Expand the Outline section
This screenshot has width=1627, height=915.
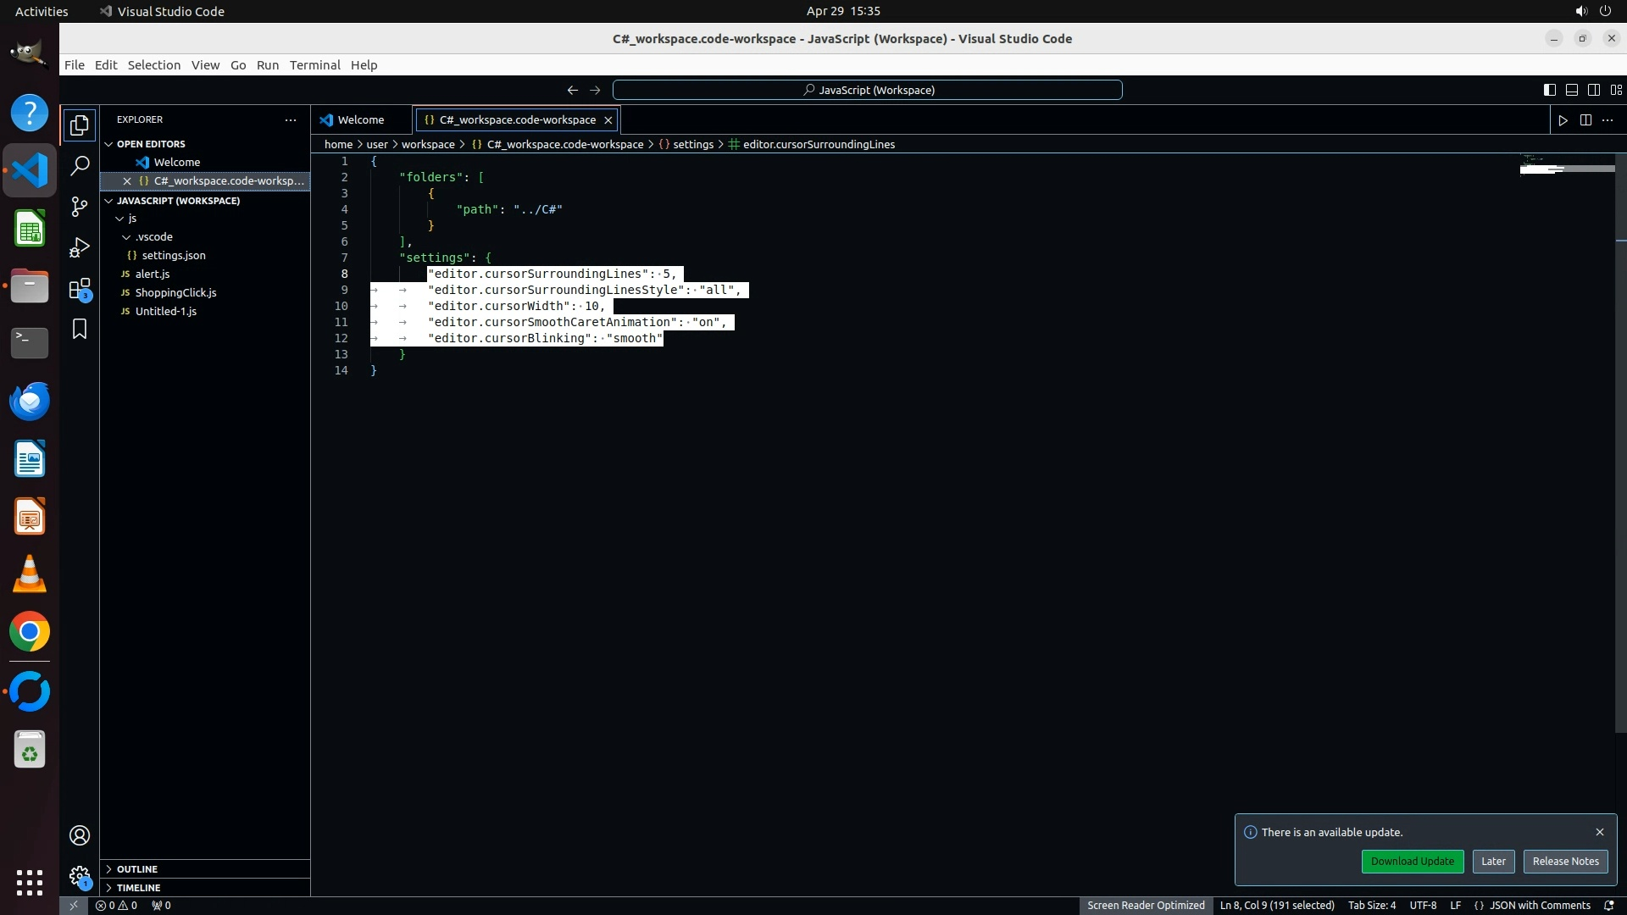[137, 869]
